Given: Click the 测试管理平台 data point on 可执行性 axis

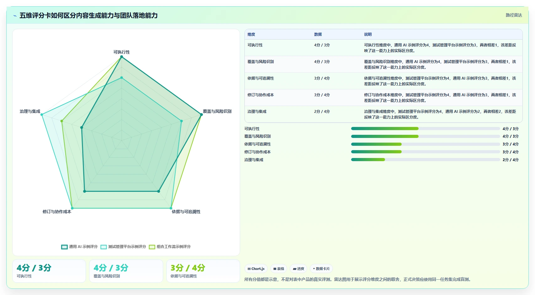Looking at the screenshot, I should (121, 77).
